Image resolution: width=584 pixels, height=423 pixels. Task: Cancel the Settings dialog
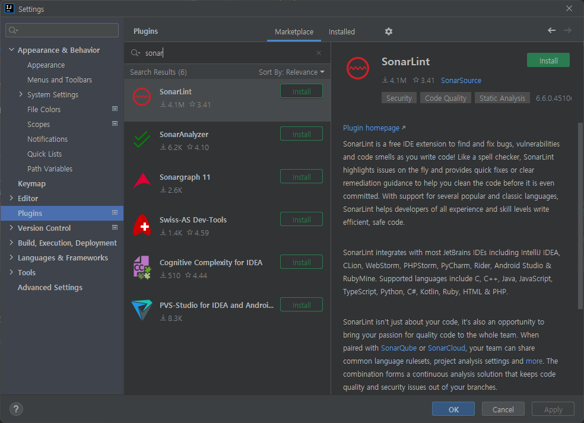point(503,409)
